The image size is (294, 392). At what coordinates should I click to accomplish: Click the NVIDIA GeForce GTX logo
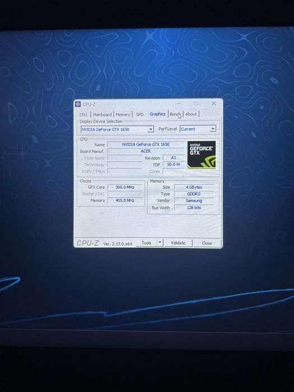(202, 155)
